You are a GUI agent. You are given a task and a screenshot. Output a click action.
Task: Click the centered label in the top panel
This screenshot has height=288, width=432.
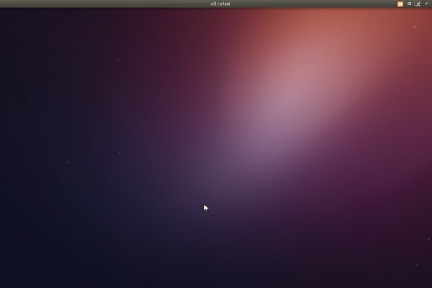point(220,4)
